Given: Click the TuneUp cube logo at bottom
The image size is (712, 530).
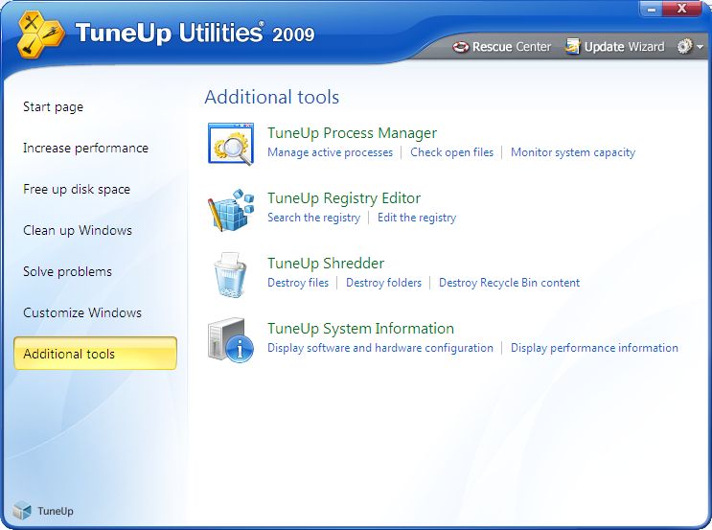Looking at the screenshot, I should click(x=22, y=511).
